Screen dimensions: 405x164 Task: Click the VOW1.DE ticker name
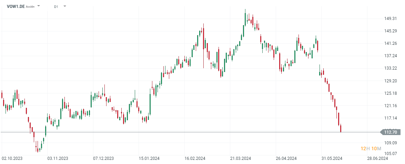[16, 6]
